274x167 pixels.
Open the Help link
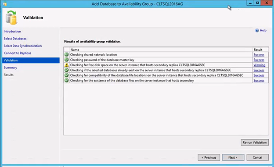click(x=263, y=30)
